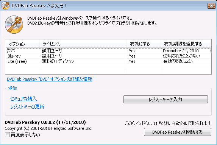
Task: Click the 有効にする column header
Action: tap(144, 44)
